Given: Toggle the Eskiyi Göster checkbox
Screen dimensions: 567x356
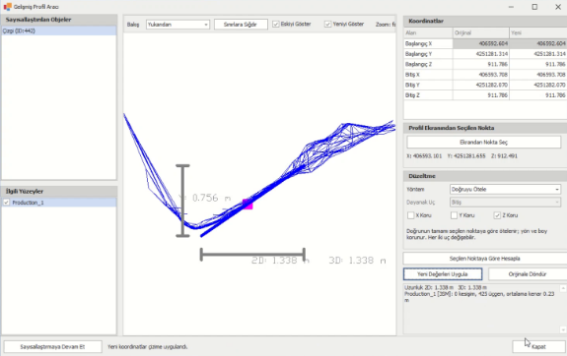Looking at the screenshot, I should point(276,25).
